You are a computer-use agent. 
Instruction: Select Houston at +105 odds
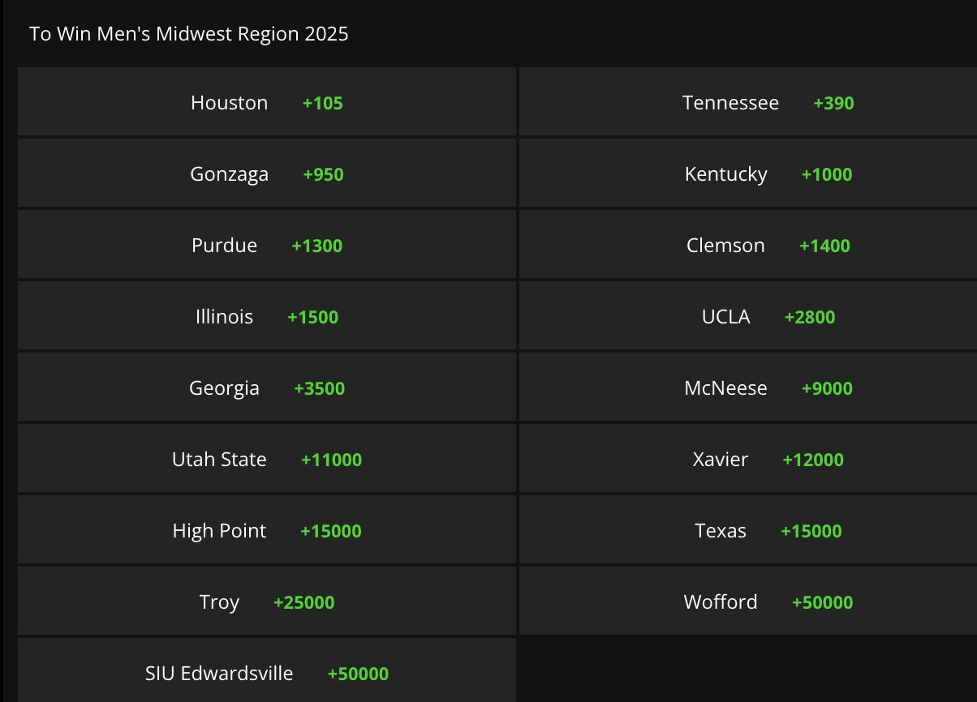tap(267, 103)
